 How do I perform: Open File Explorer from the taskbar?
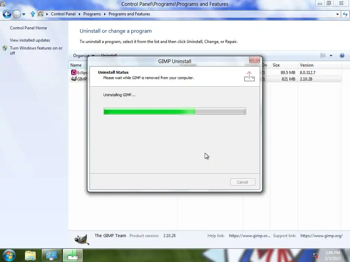point(30,255)
